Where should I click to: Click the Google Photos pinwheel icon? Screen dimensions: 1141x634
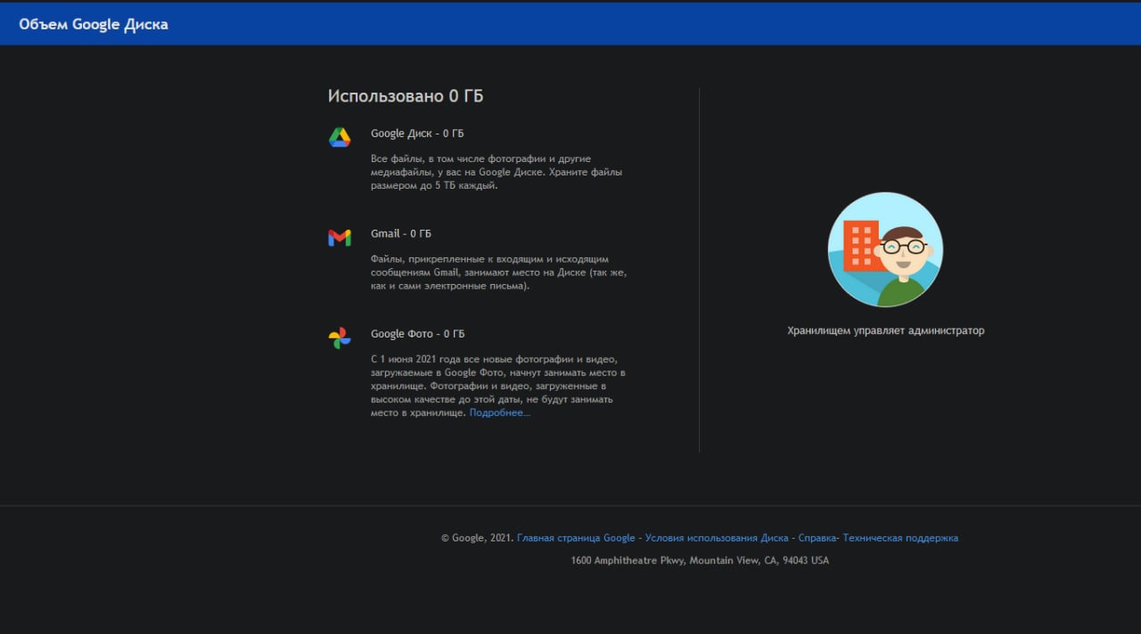click(x=340, y=338)
